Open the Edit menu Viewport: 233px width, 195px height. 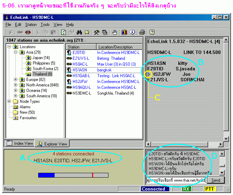18,25
